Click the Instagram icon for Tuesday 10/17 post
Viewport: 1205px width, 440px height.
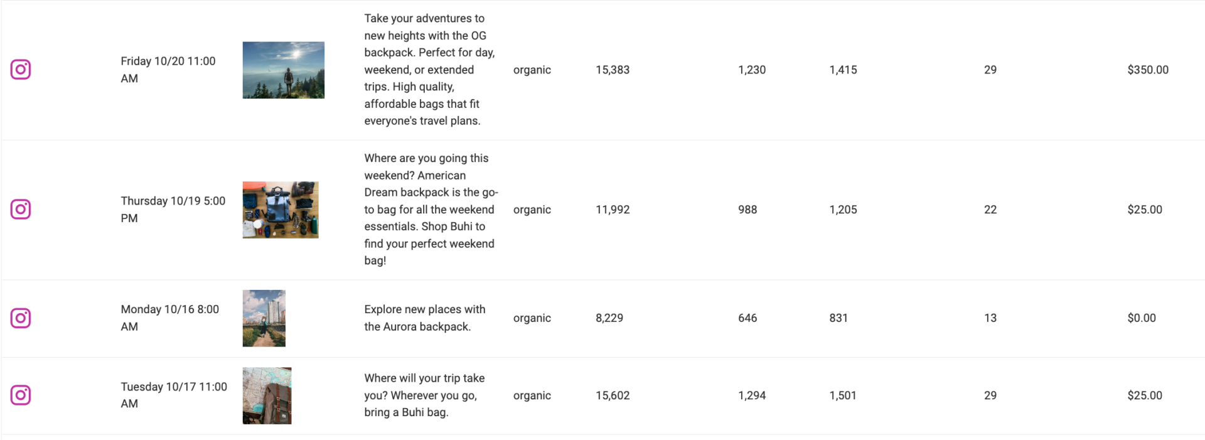(21, 395)
